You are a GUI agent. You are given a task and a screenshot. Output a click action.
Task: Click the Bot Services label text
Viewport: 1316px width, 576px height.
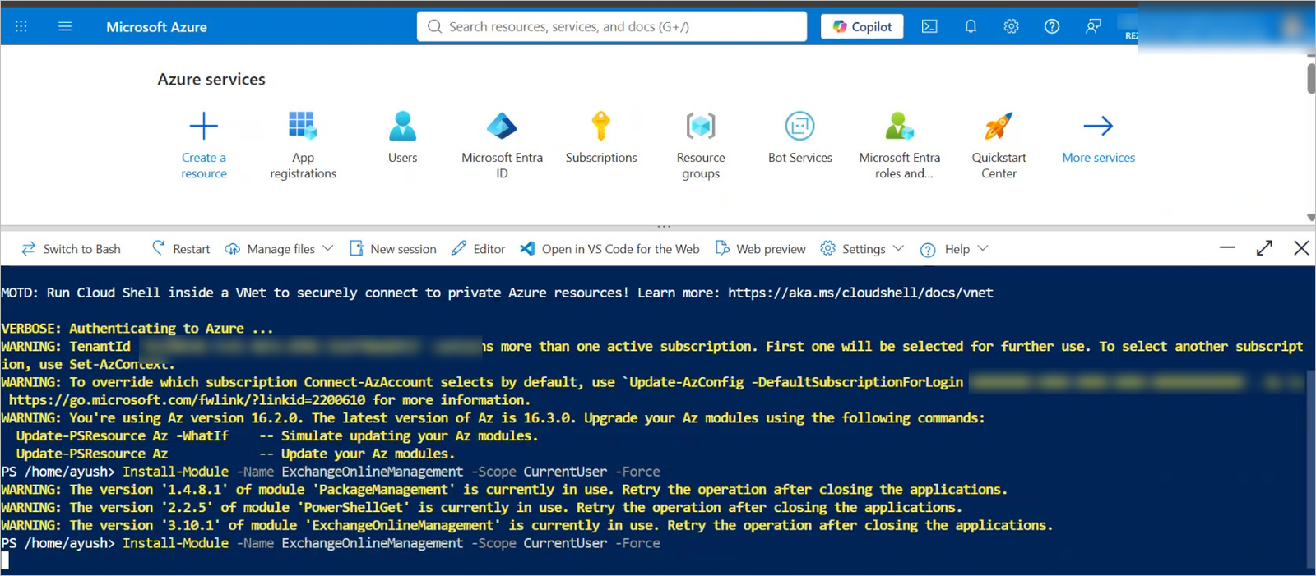[x=800, y=158]
